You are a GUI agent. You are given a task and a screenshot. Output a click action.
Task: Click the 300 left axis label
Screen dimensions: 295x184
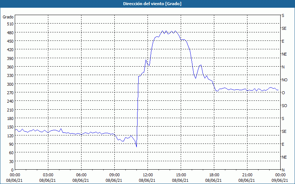click(x=10, y=84)
